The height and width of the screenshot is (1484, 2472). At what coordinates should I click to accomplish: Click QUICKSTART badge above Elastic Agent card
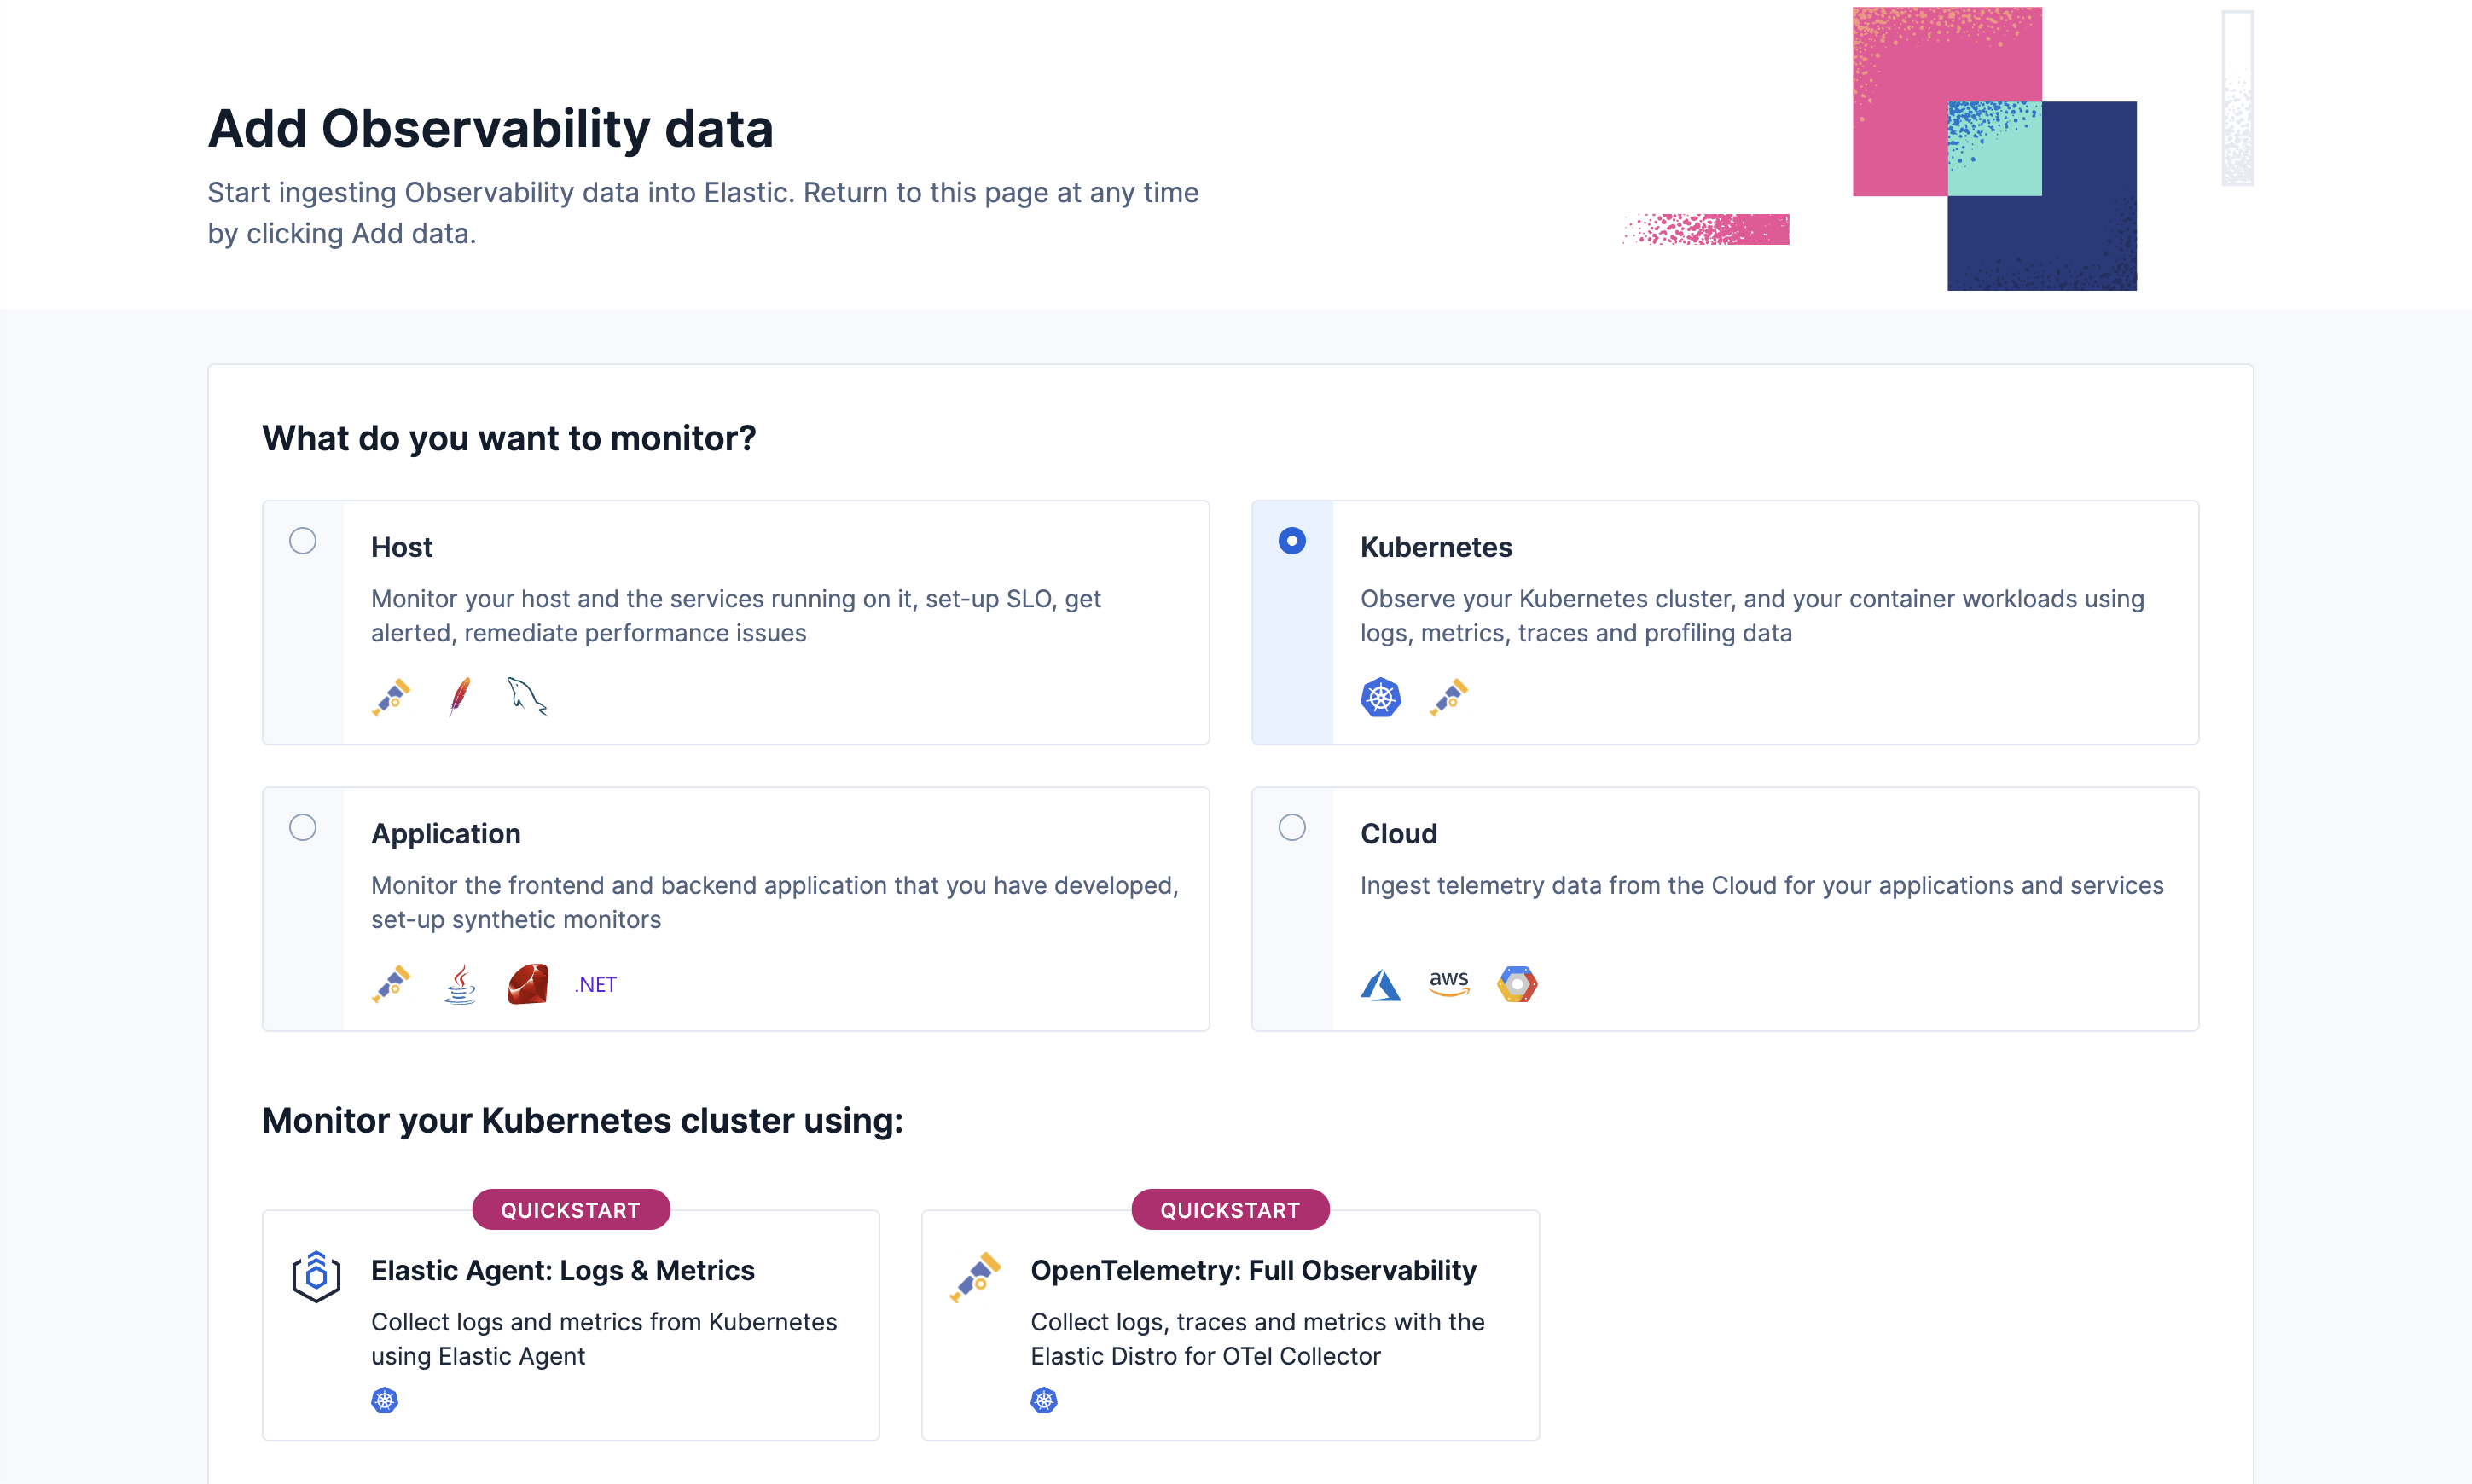(x=570, y=1210)
